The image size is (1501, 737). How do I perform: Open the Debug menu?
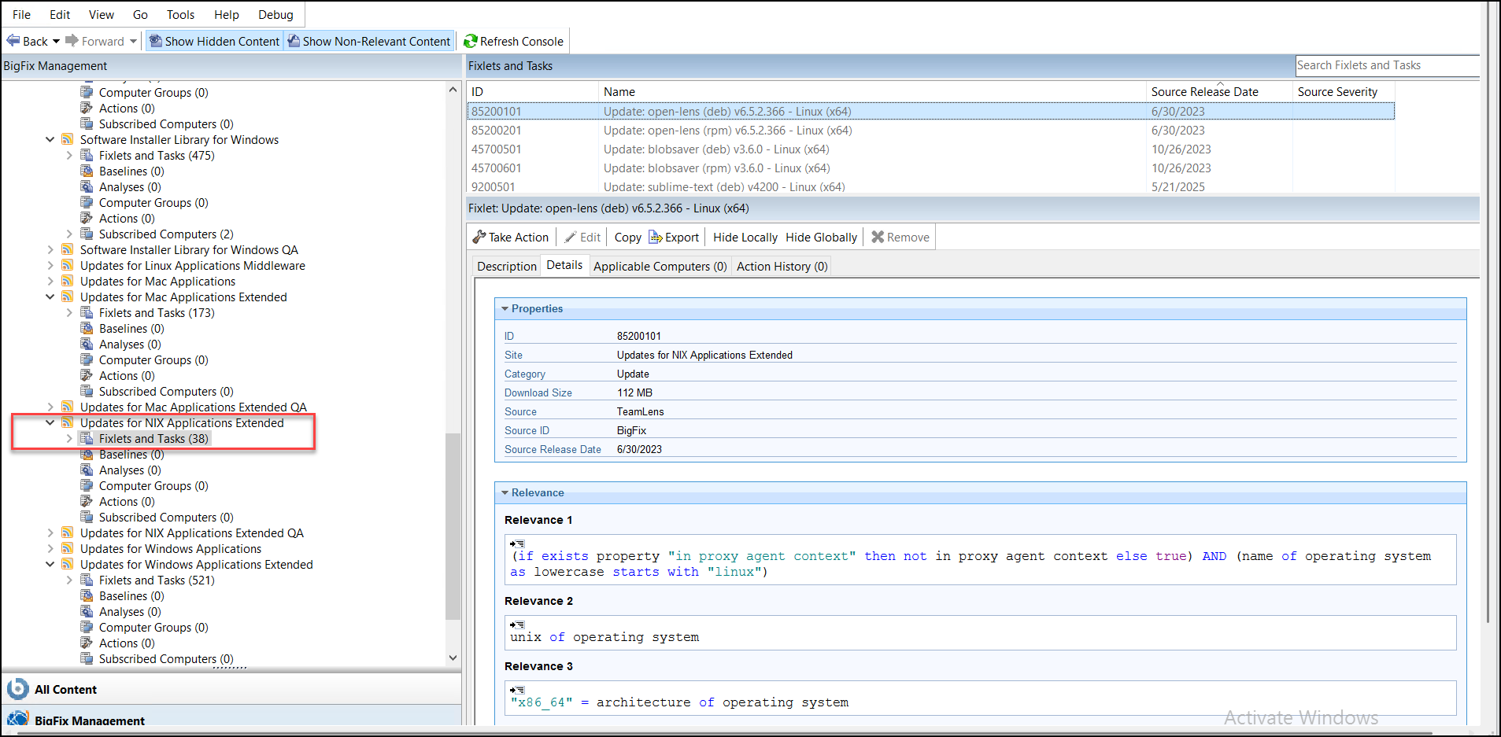(x=275, y=14)
